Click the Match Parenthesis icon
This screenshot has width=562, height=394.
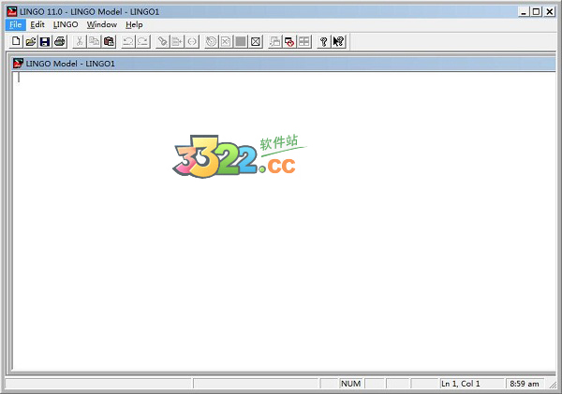(192, 41)
